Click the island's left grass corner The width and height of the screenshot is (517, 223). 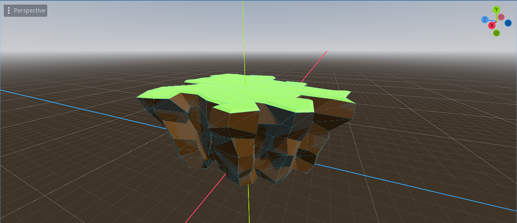coord(140,97)
